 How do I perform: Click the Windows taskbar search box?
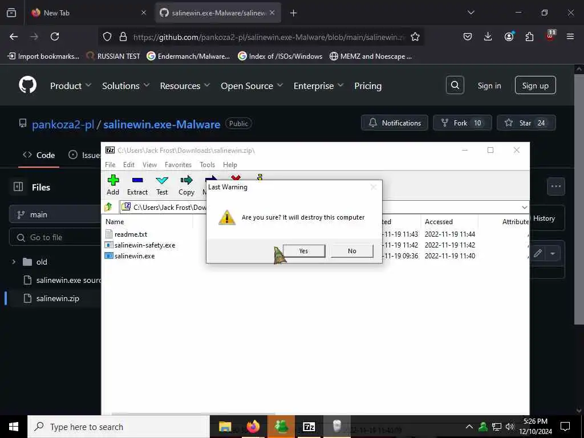click(x=119, y=427)
